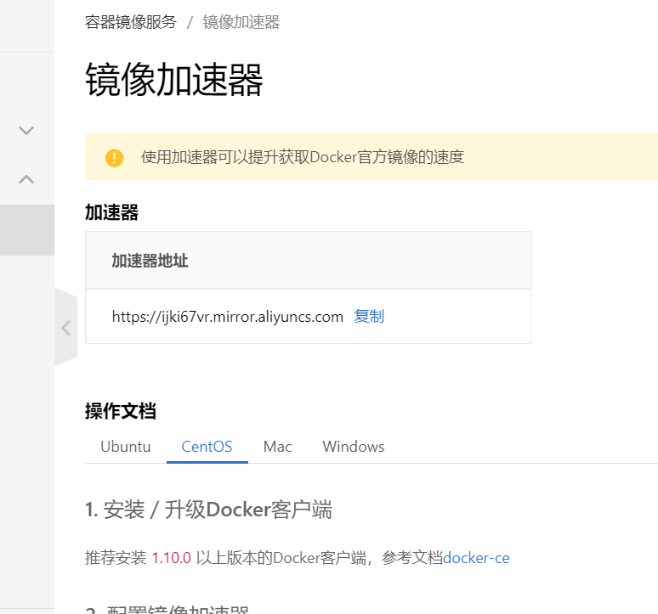
Task: Click the 加速器 section heading
Action: [111, 212]
